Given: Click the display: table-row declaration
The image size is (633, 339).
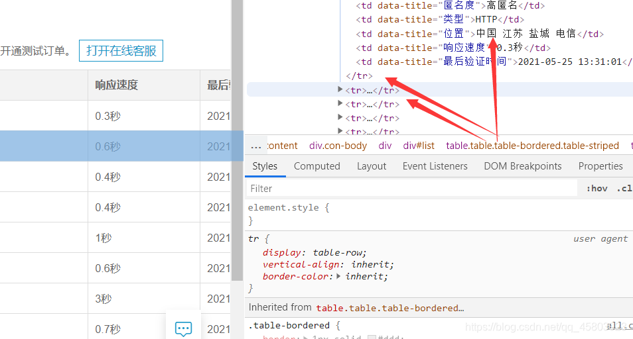Looking at the screenshot, I should tap(315, 252).
